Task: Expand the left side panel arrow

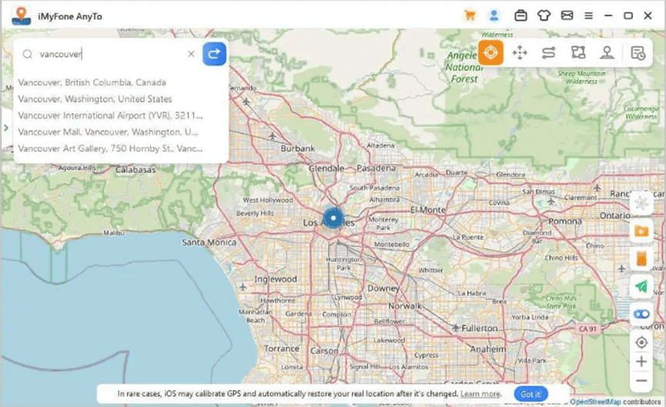Action: 6,127
